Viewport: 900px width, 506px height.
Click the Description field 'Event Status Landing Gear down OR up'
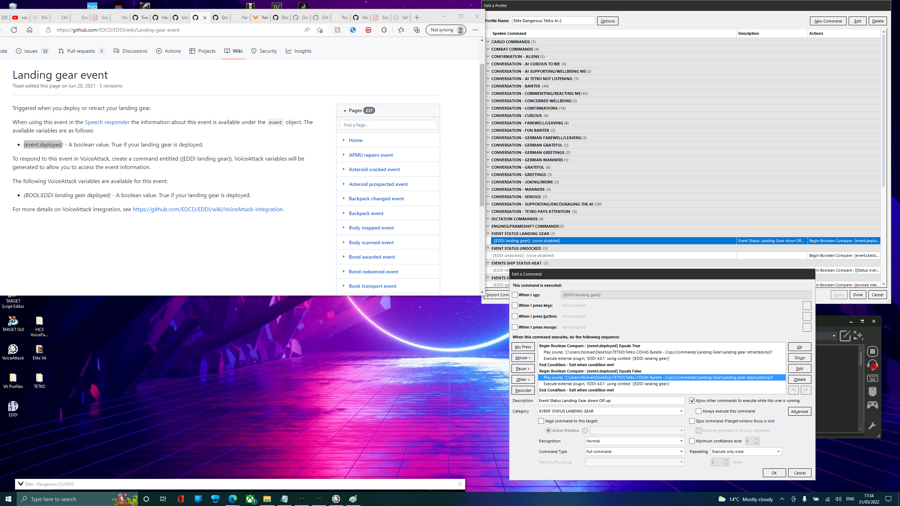tap(611, 401)
